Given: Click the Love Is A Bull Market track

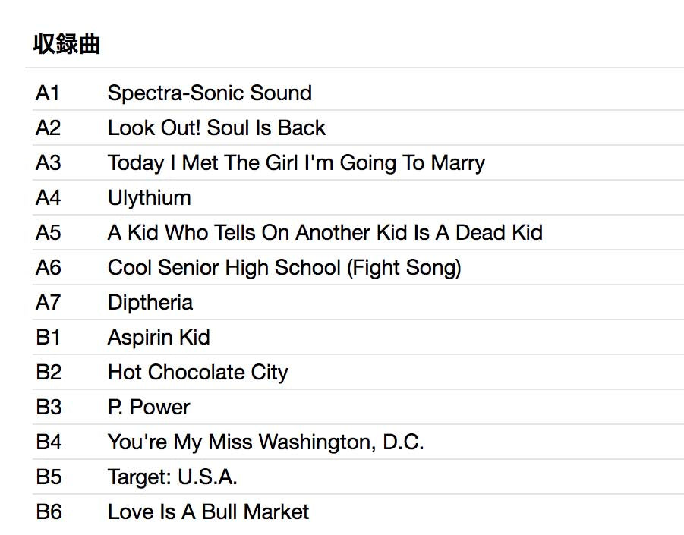Looking at the screenshot, I should [208, 511].
